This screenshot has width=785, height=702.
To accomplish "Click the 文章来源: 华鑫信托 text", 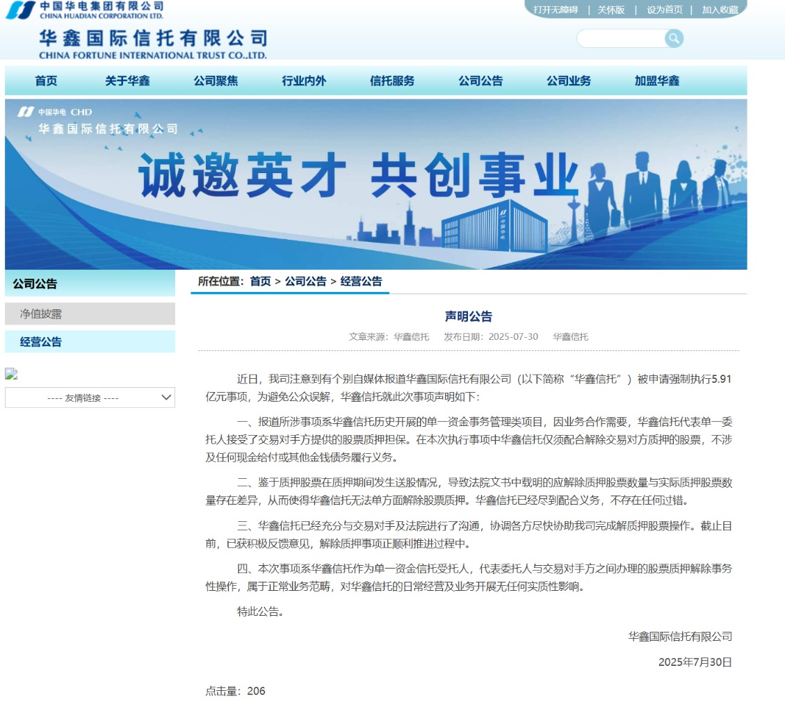I will coord(389,336).
